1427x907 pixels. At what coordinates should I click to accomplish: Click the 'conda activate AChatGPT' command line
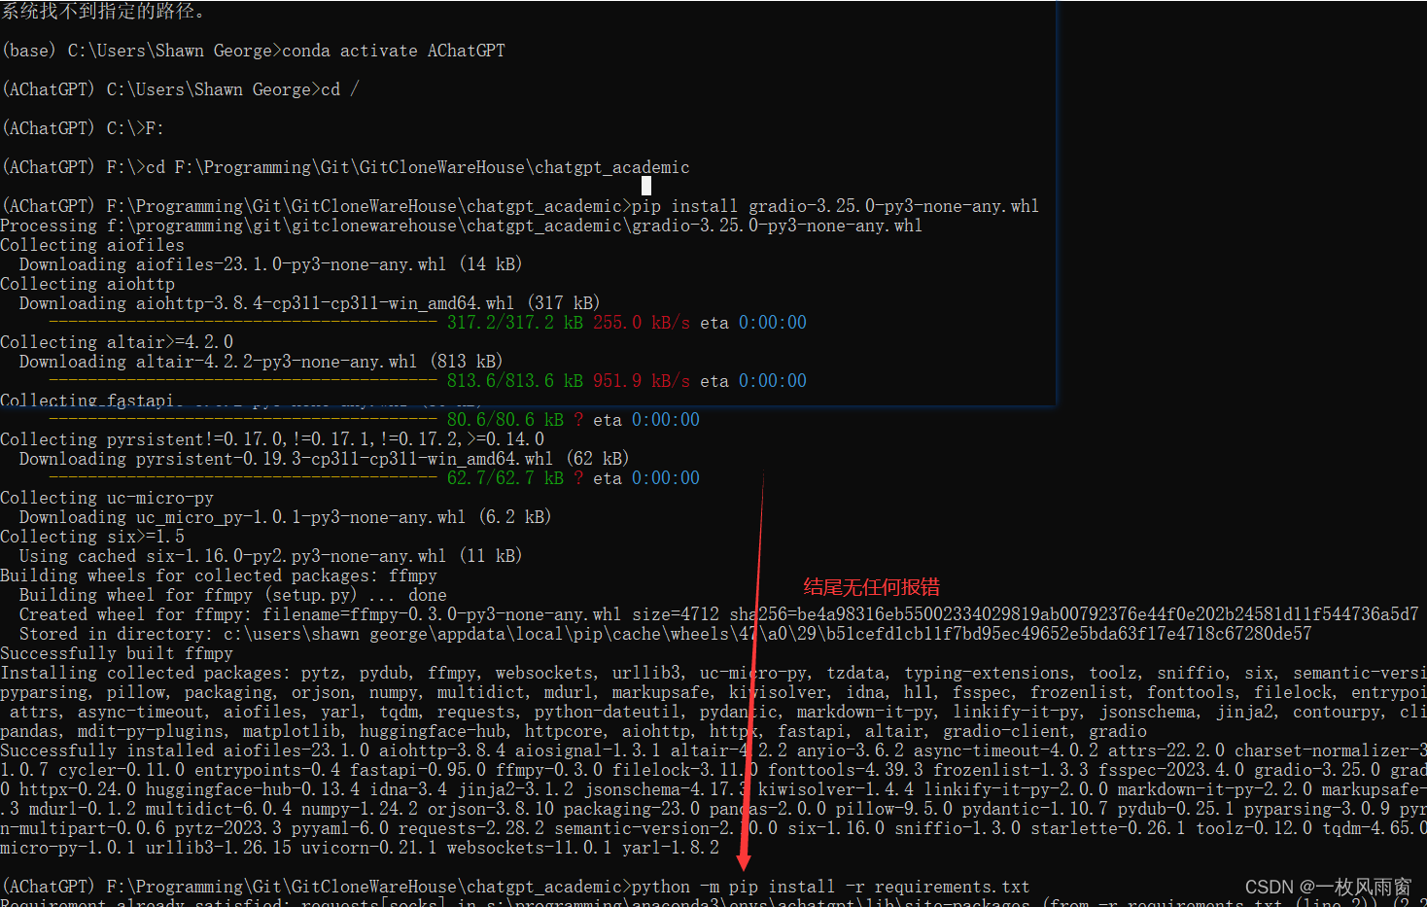click(x=254, y=51)
